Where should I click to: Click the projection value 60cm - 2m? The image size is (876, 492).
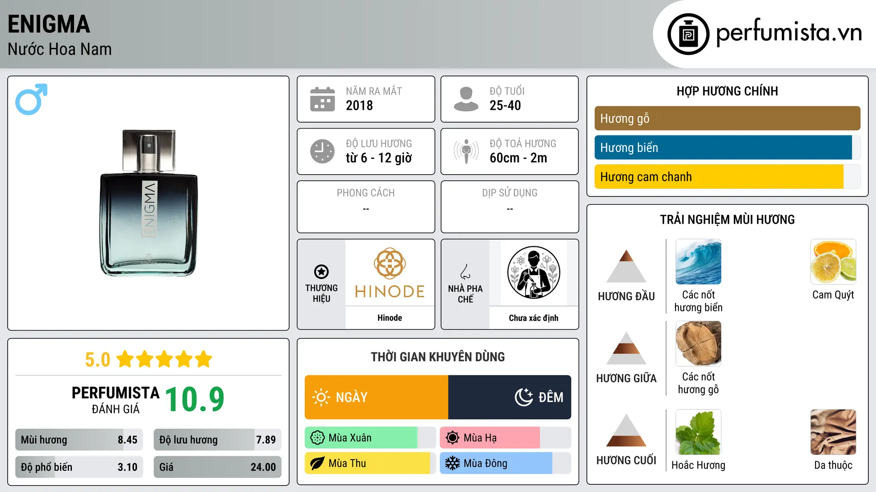518,158
